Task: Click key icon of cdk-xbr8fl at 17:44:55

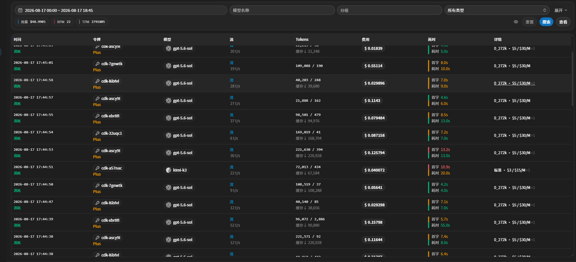Action: (x=97, y=116)
